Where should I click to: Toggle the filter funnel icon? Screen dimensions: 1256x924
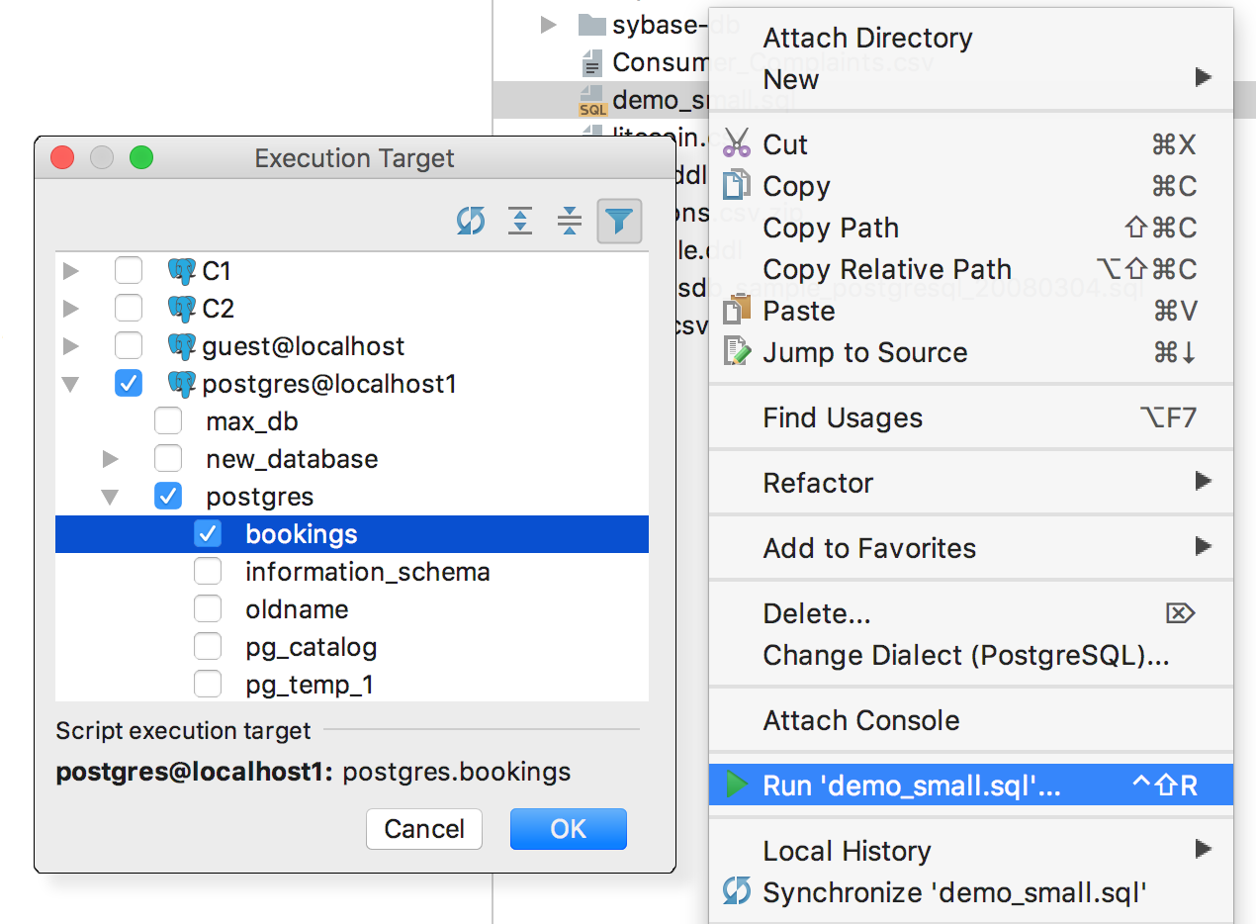pyautogui.click(x=619, y=221)
